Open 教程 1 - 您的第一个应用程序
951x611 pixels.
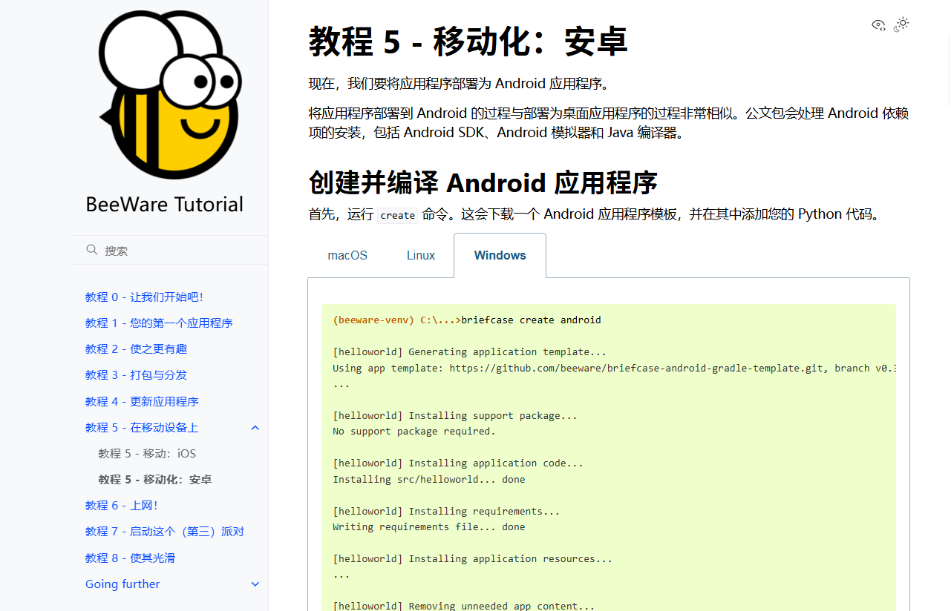point(159,323)
